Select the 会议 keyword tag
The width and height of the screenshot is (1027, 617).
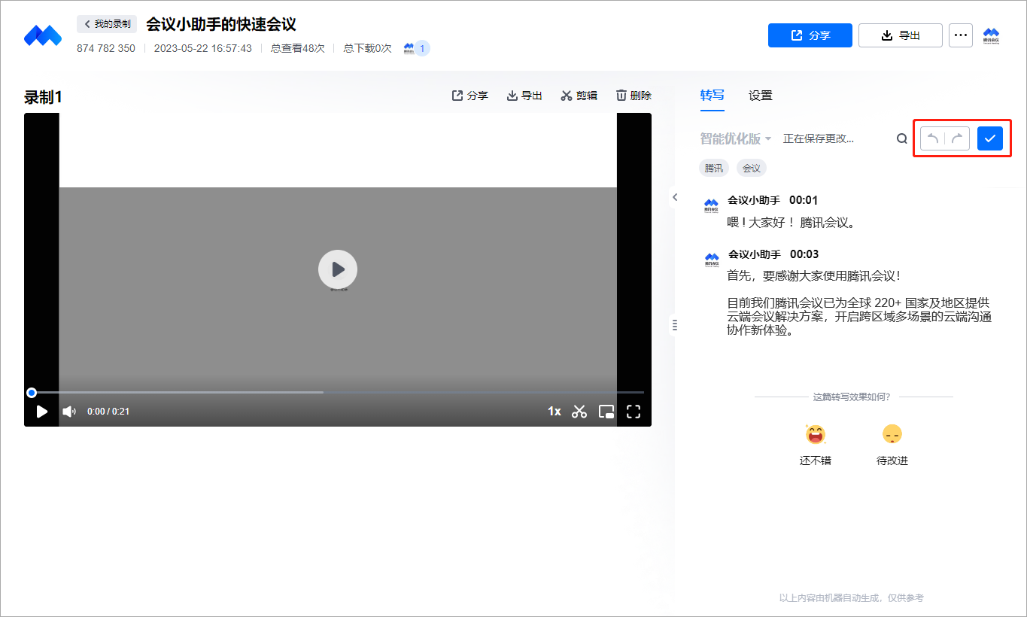click(752, 168)
